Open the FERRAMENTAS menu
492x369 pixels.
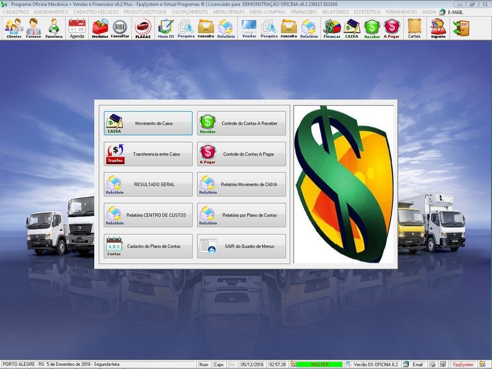tap(402, 12)
